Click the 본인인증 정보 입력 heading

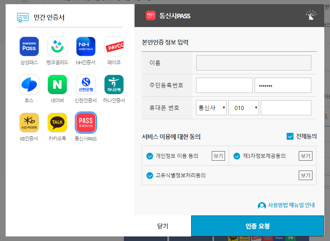point(165,42)
